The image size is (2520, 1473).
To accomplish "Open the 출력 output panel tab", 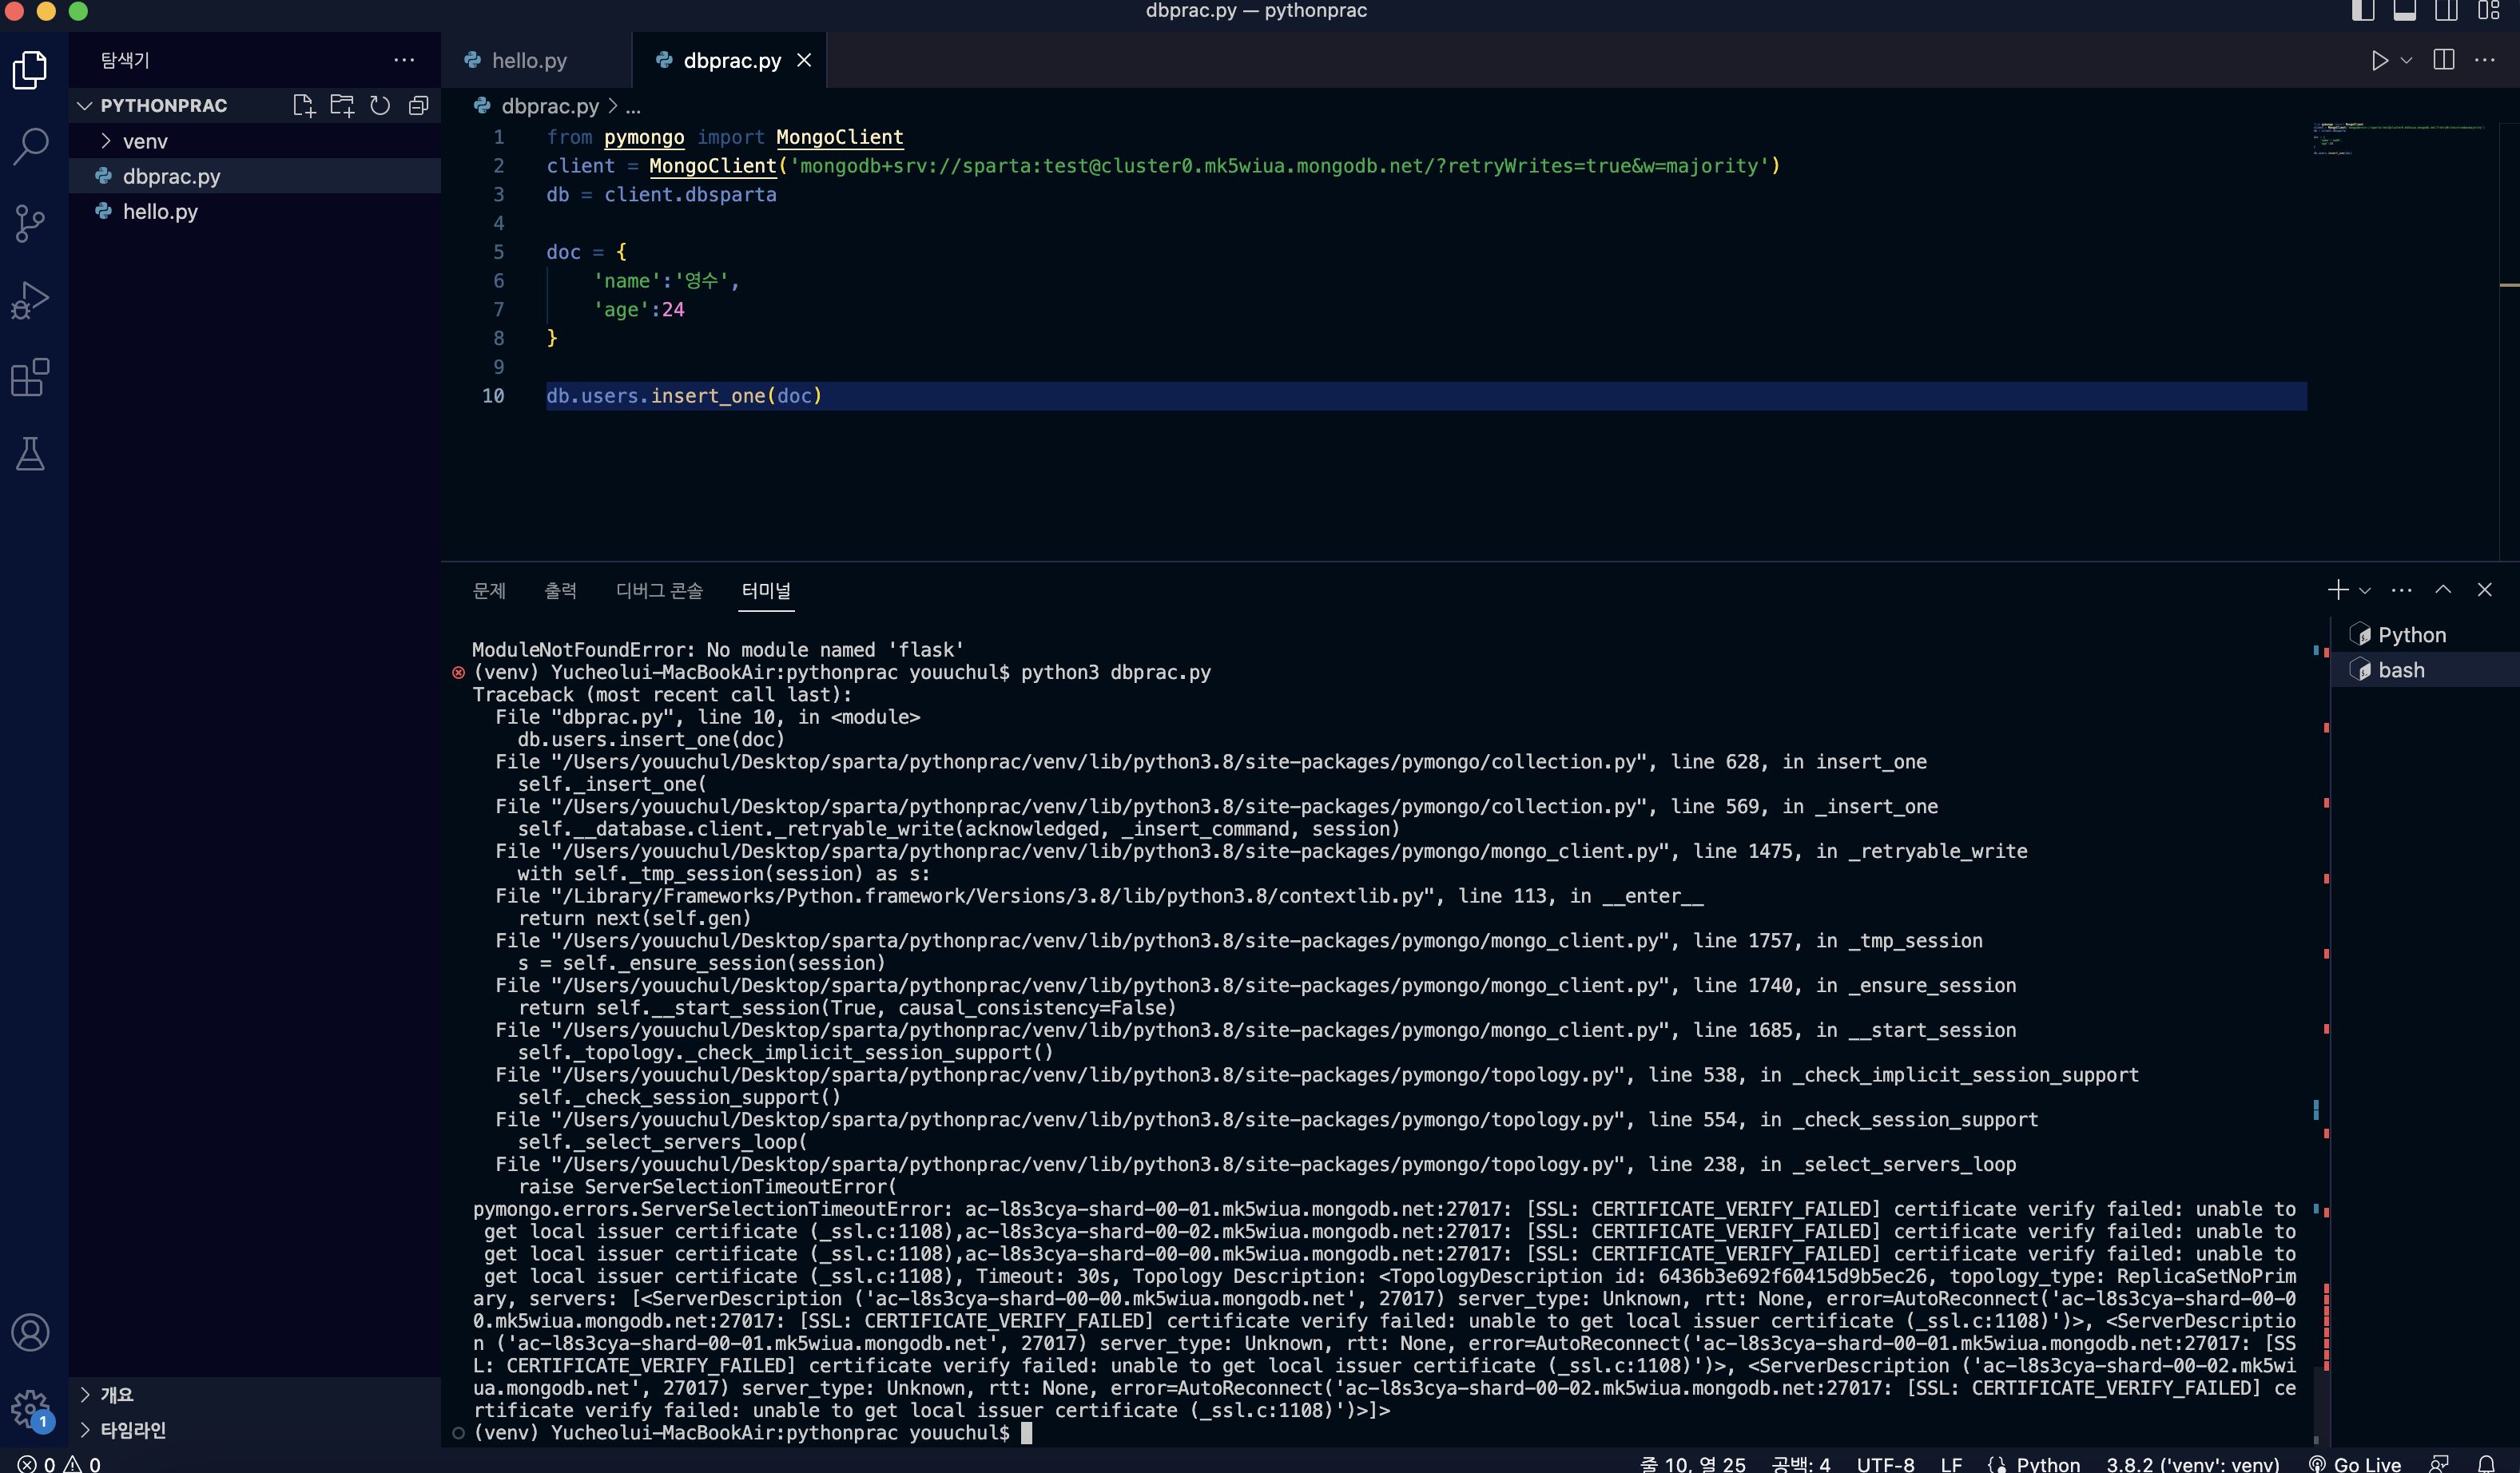I will 560,590.
